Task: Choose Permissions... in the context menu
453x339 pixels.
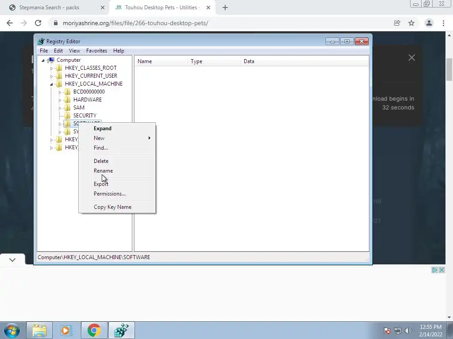Action: (110, 194)
